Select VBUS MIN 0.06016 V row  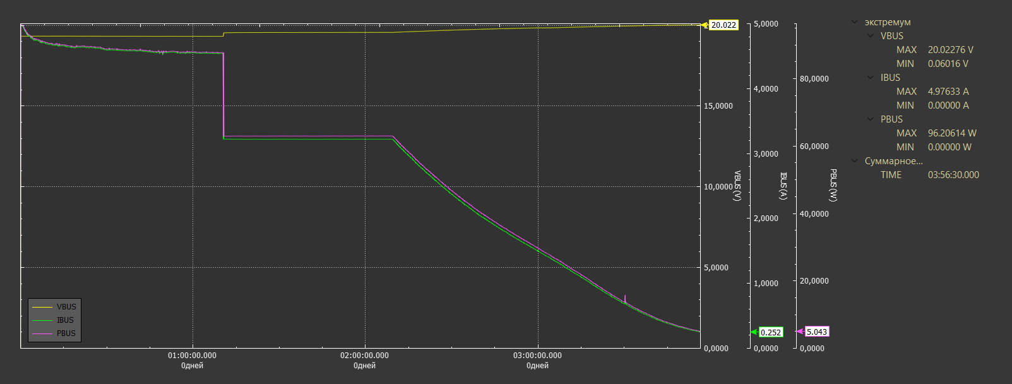(x=932, y=64)
